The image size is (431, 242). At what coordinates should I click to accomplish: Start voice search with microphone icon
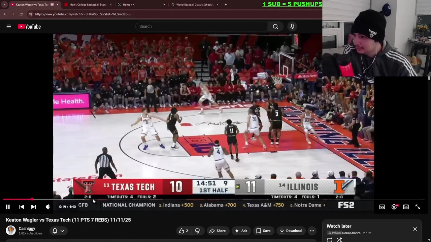pyautogui.click(x=292, y=27)
